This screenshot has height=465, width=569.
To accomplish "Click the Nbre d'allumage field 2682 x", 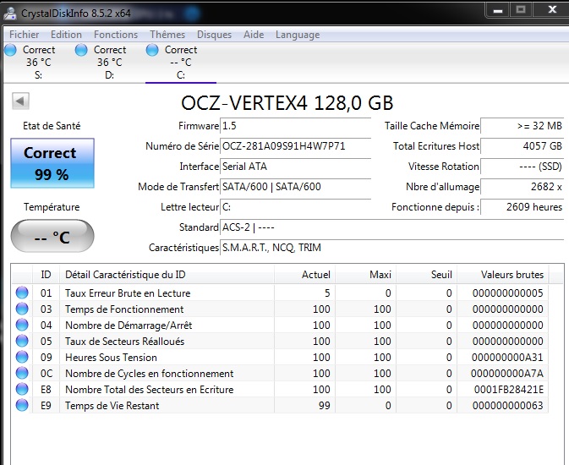I will [522, 187].
